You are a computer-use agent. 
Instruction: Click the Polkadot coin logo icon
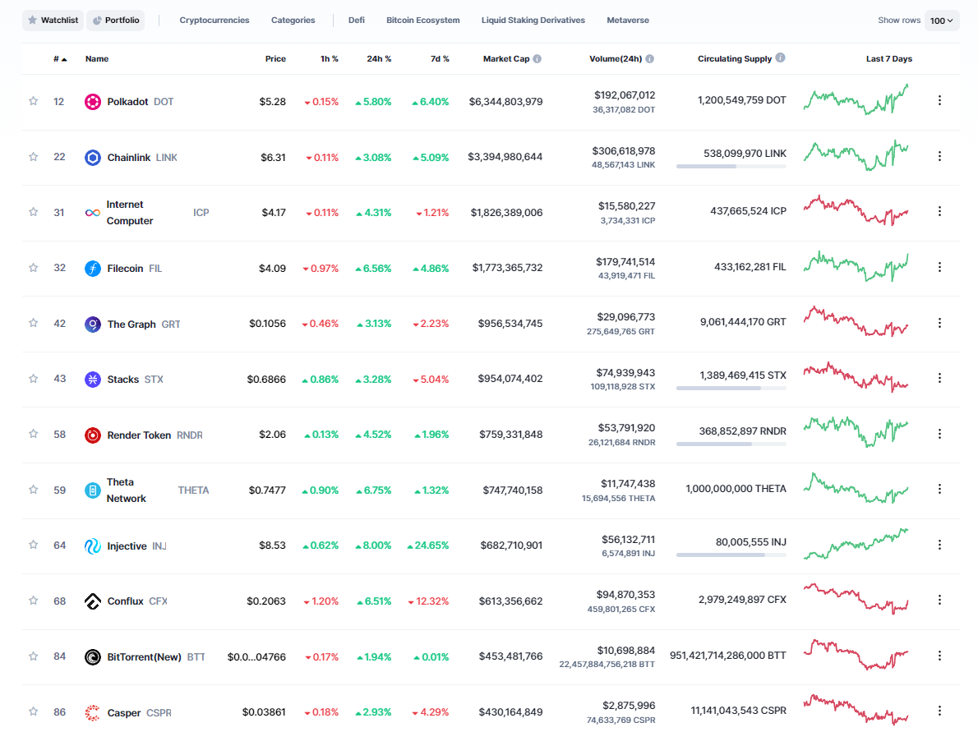93,102
